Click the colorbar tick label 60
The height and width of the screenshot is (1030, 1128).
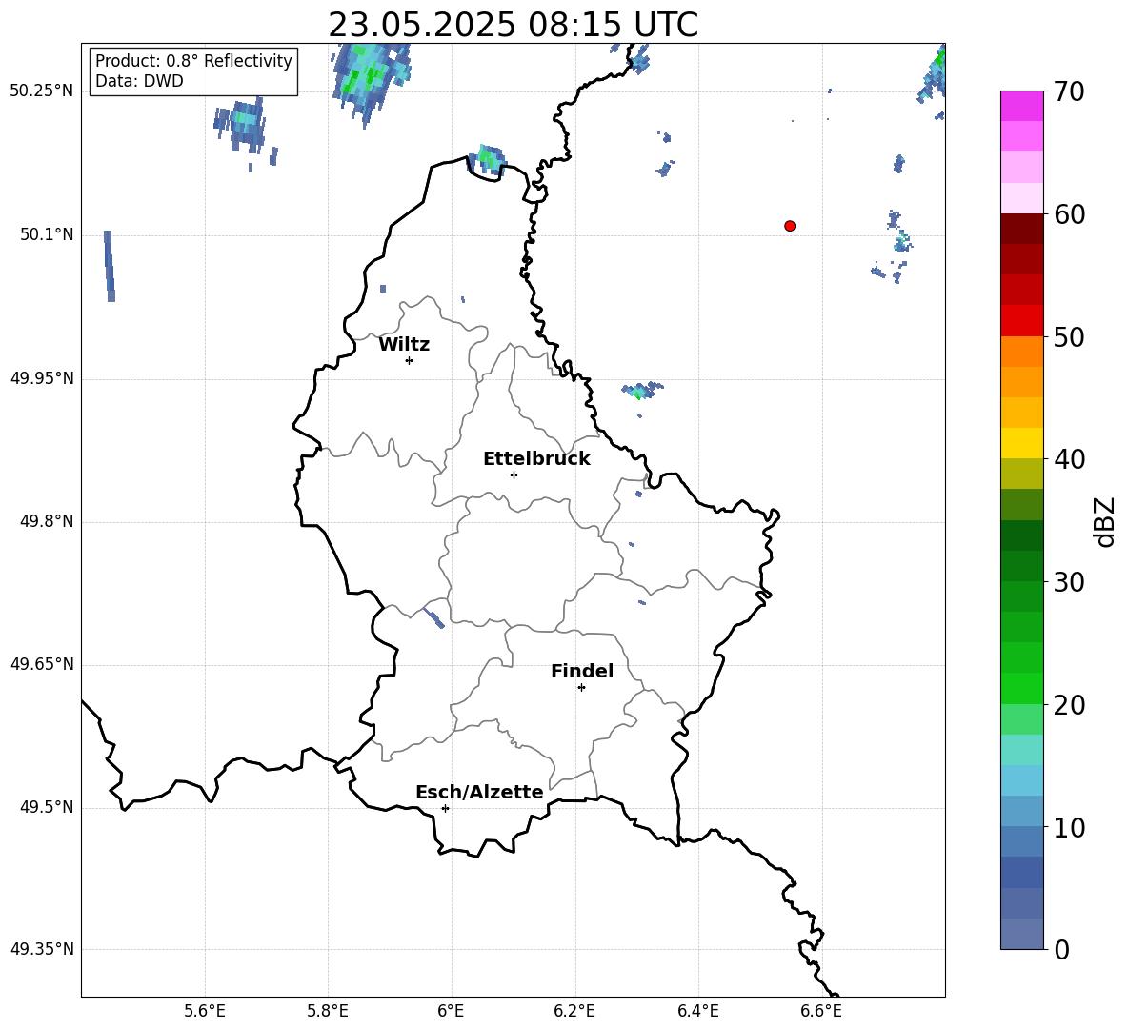pyautogui.click(x=1069, y=214)
